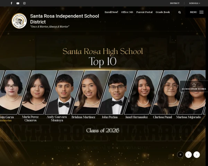This screenshot has width=208, height=166.
Task: Click the 'Santa Rosa High School' heading
Action: click(x=103, y=52)
